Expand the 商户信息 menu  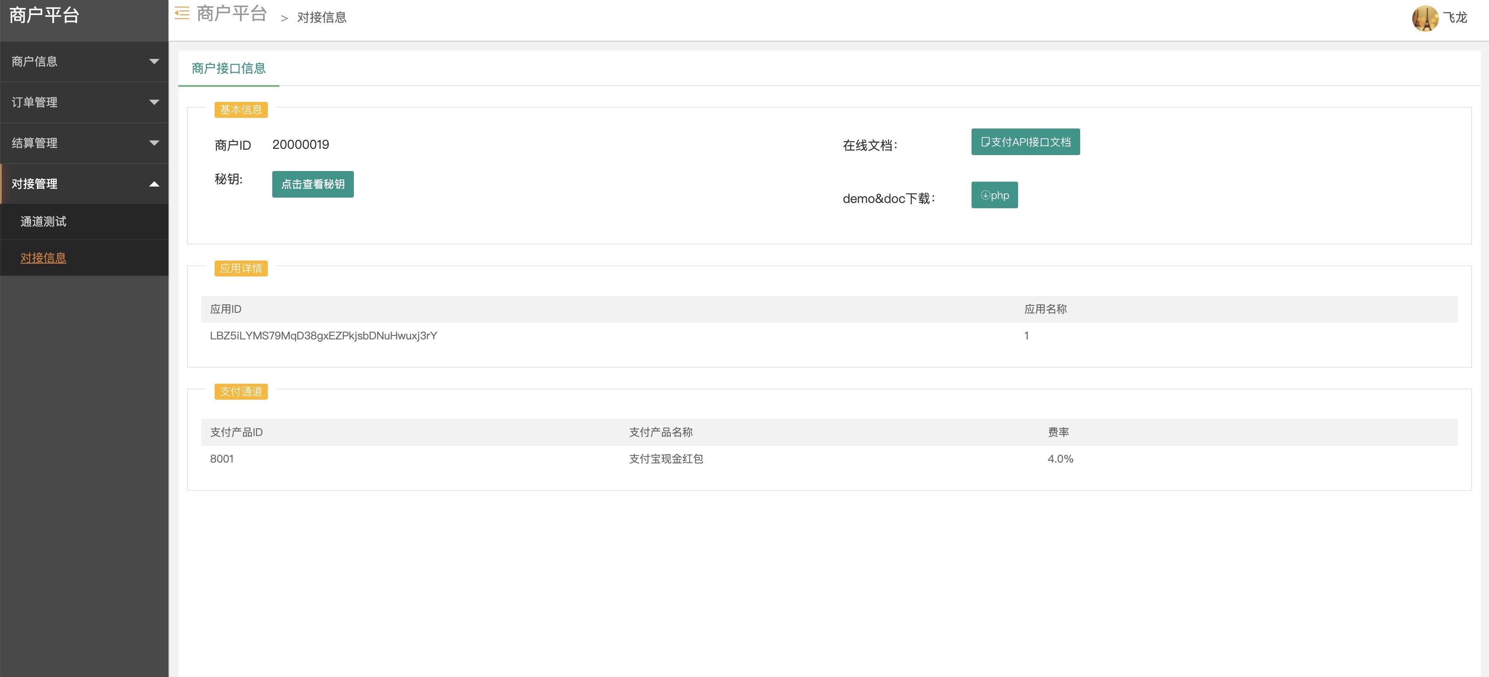click(84, 61)
